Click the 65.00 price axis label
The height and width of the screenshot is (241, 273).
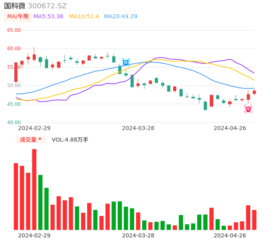coord(14,30)
